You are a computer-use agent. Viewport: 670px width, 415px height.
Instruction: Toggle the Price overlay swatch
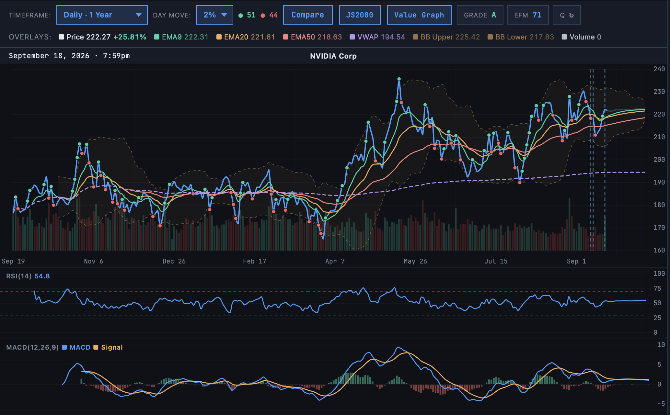click(61, 37)
